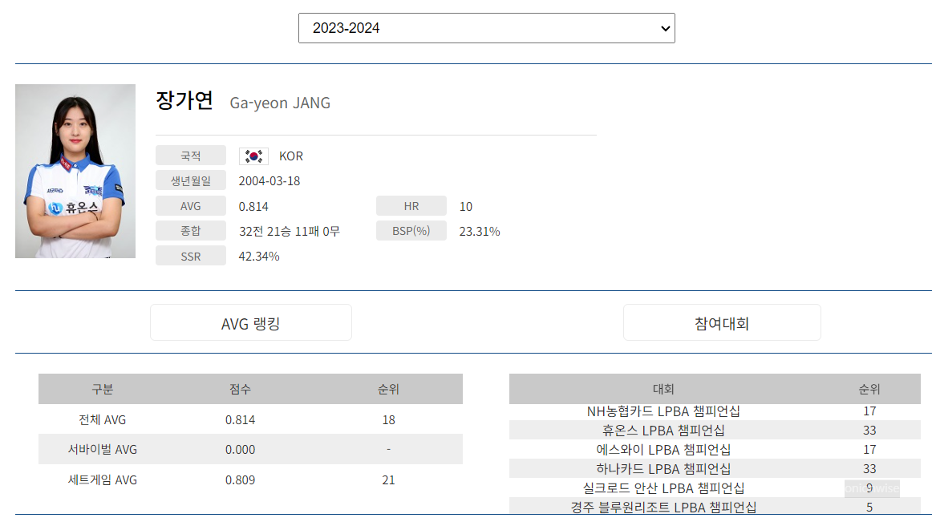
Task: Click the BSP(%) label badge
Action: point(411,230)
